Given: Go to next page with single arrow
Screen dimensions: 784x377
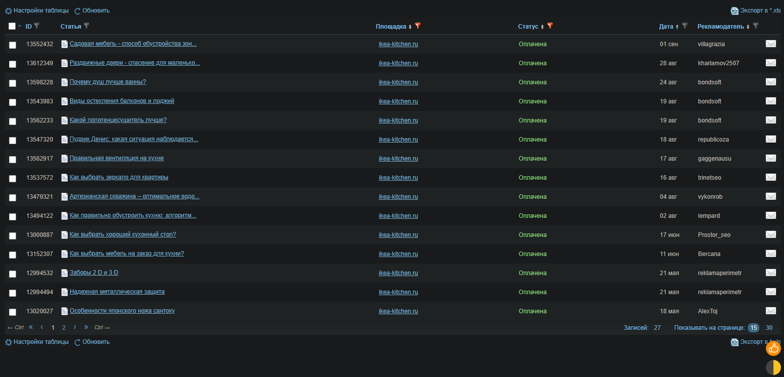Looking at the screenshot, I should [75, 327].
